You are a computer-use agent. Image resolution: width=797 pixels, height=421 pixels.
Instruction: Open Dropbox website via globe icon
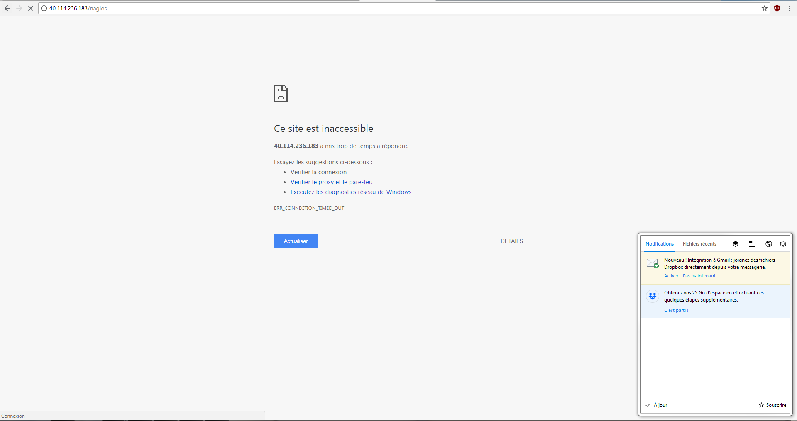769,244
